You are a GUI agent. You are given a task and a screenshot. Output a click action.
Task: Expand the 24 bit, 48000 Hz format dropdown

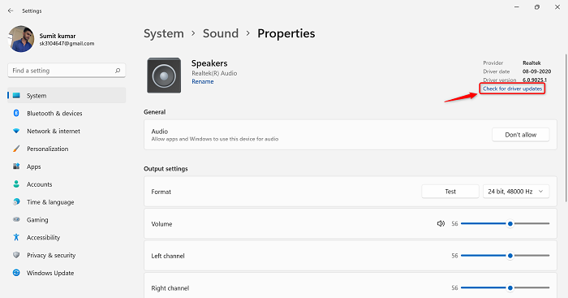[x=516, y=192]
